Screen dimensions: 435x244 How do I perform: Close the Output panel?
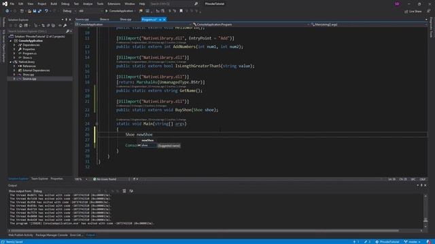click(x=425, y=185)
